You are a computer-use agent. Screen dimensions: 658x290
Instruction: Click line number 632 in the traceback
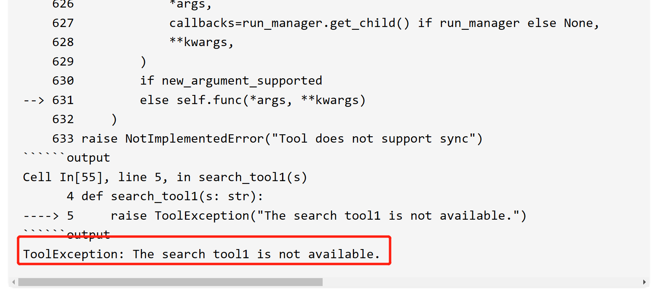(x=63, y=119)
